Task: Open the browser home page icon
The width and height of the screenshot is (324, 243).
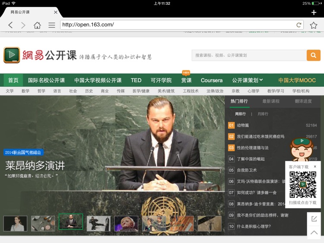Action: pyautogui.click(x=37, y=25)
